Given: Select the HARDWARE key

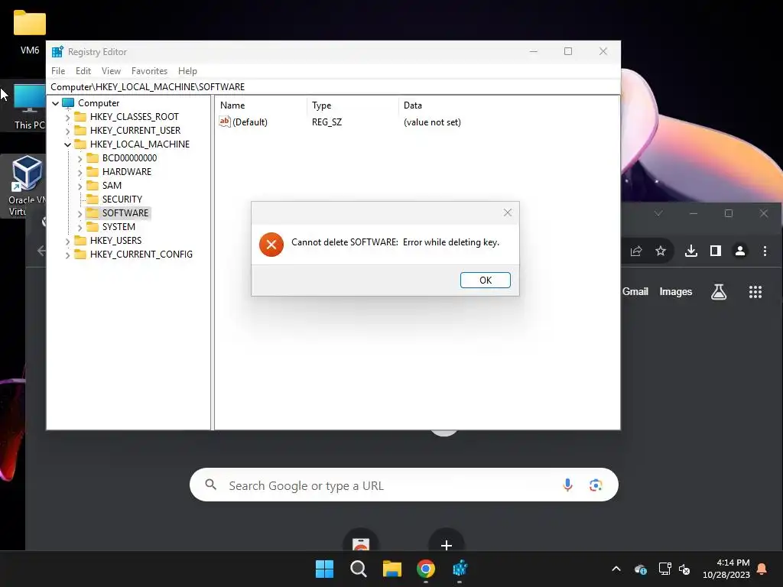Looking at the screenshot, I should (x=127, y=172).
